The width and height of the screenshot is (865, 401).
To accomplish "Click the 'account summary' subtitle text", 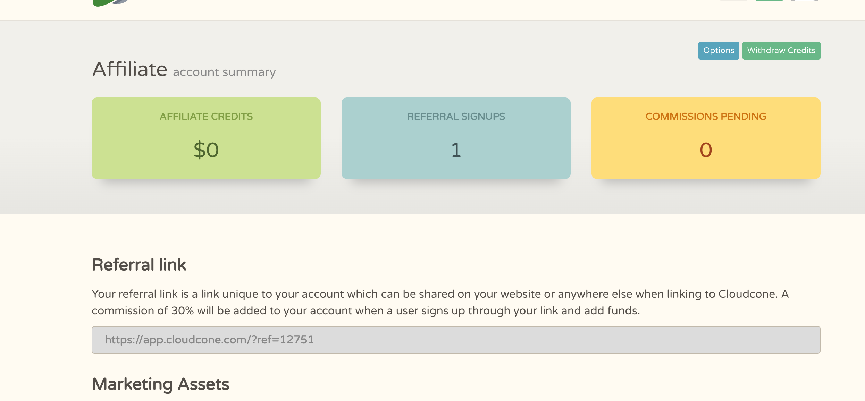I will (224, 72).
